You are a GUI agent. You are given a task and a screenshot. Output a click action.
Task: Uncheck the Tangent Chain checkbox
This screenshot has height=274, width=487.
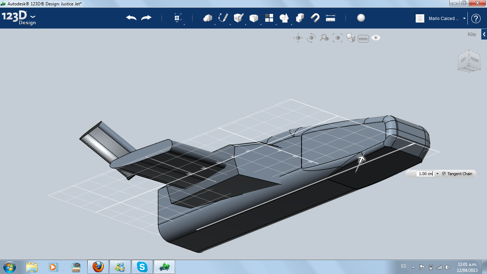pyautogui.click(x=444, y=174)
